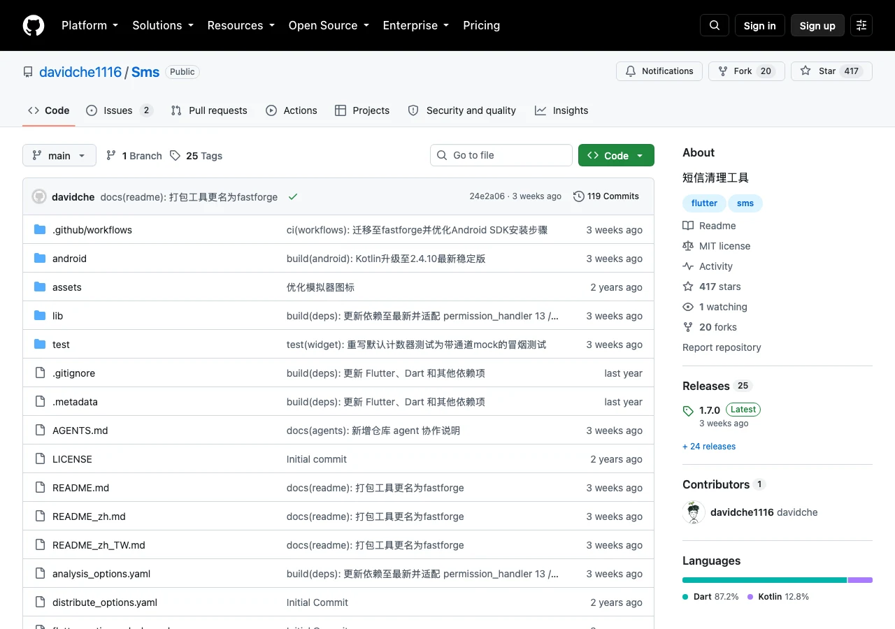Expand the Solutions menu
Screen dimensions: 895x629
tap(162, 25)
